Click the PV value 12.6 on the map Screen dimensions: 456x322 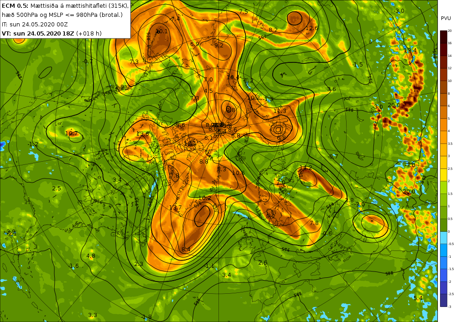pos(311,28)
